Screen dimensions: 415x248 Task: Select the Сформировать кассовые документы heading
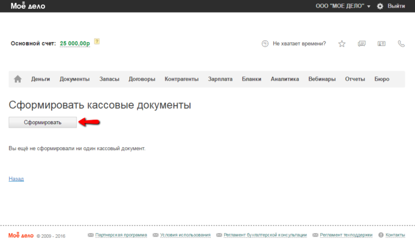point(100,105)
